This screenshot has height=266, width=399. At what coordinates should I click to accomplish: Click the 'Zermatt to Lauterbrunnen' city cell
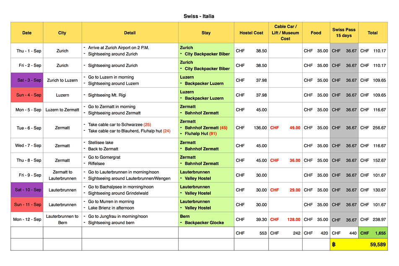click(x=62, y=175)
